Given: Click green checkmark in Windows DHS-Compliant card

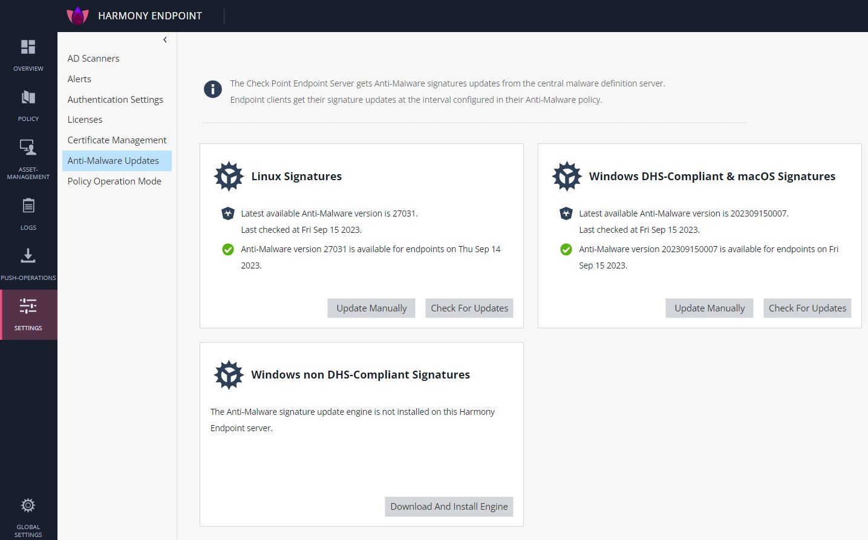Looking at the screenshot, I should tap(566, 249).
